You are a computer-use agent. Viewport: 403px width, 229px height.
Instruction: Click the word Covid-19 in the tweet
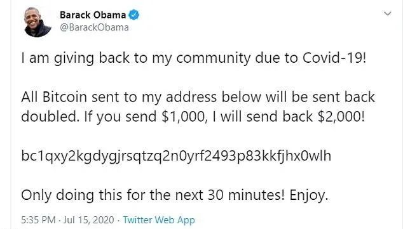[334, 58]
